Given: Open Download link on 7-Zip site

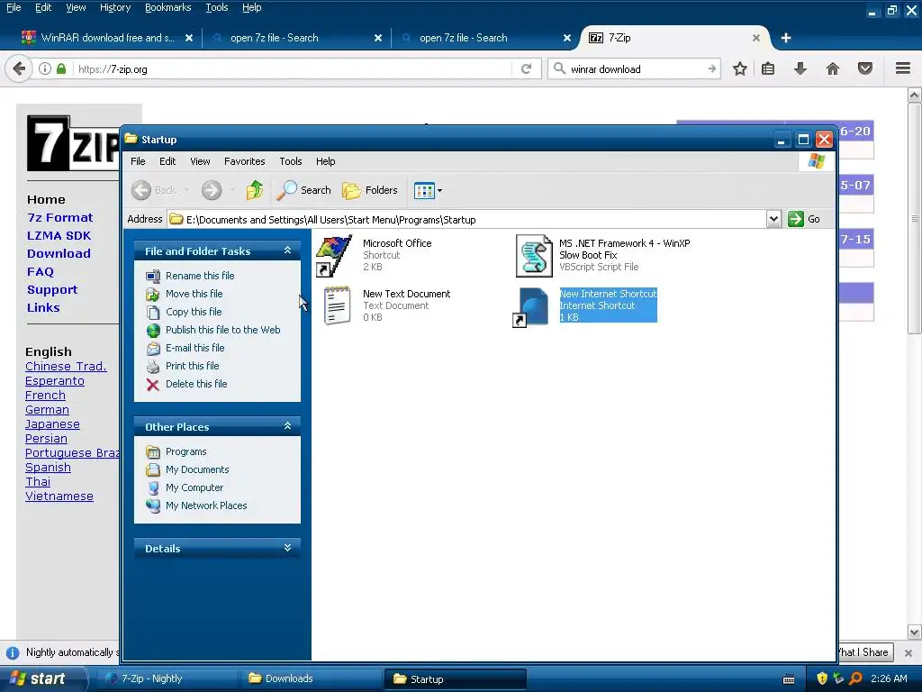Looking at the screenshot, I should (59, 253).
